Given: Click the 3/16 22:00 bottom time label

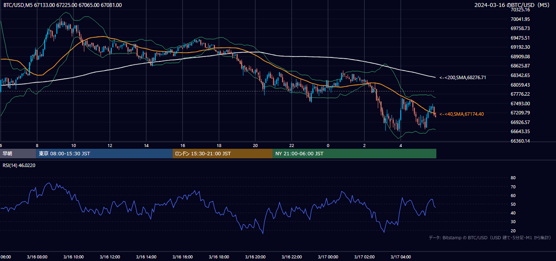Looking at the screenshot, I should click(292, 257).
